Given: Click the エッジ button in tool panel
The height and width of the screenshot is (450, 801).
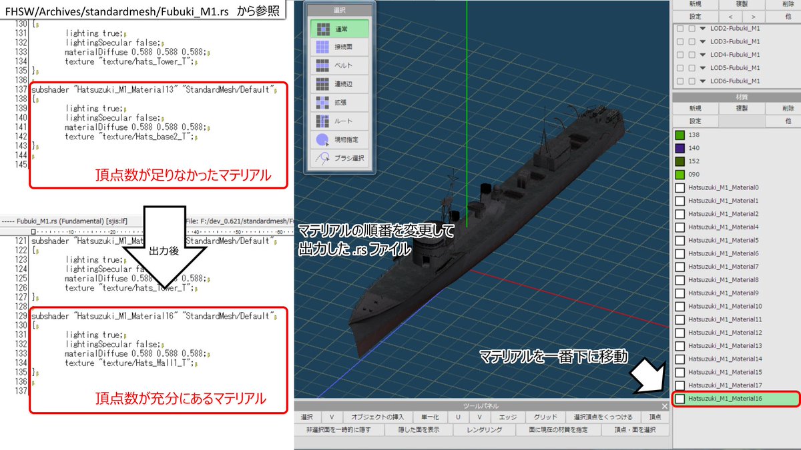Looking at the screenshot, I should [508, 417].
